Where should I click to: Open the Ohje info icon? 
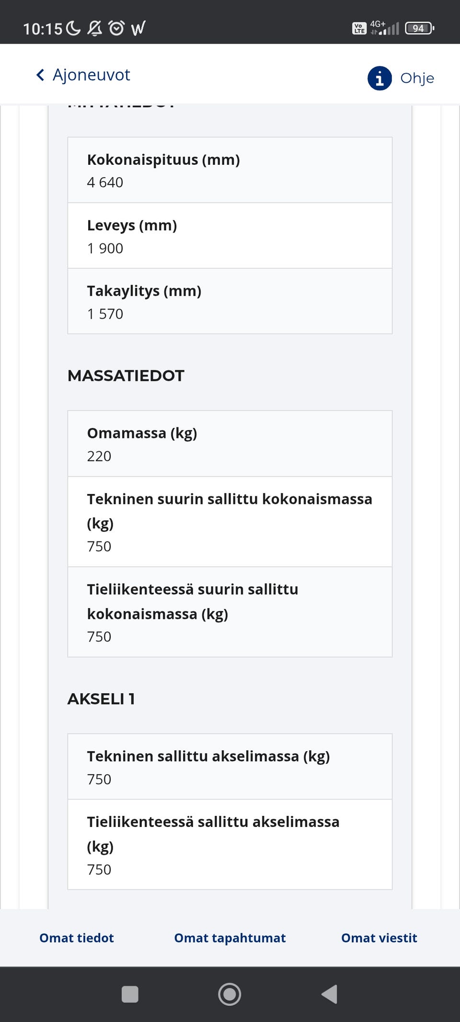379,78
